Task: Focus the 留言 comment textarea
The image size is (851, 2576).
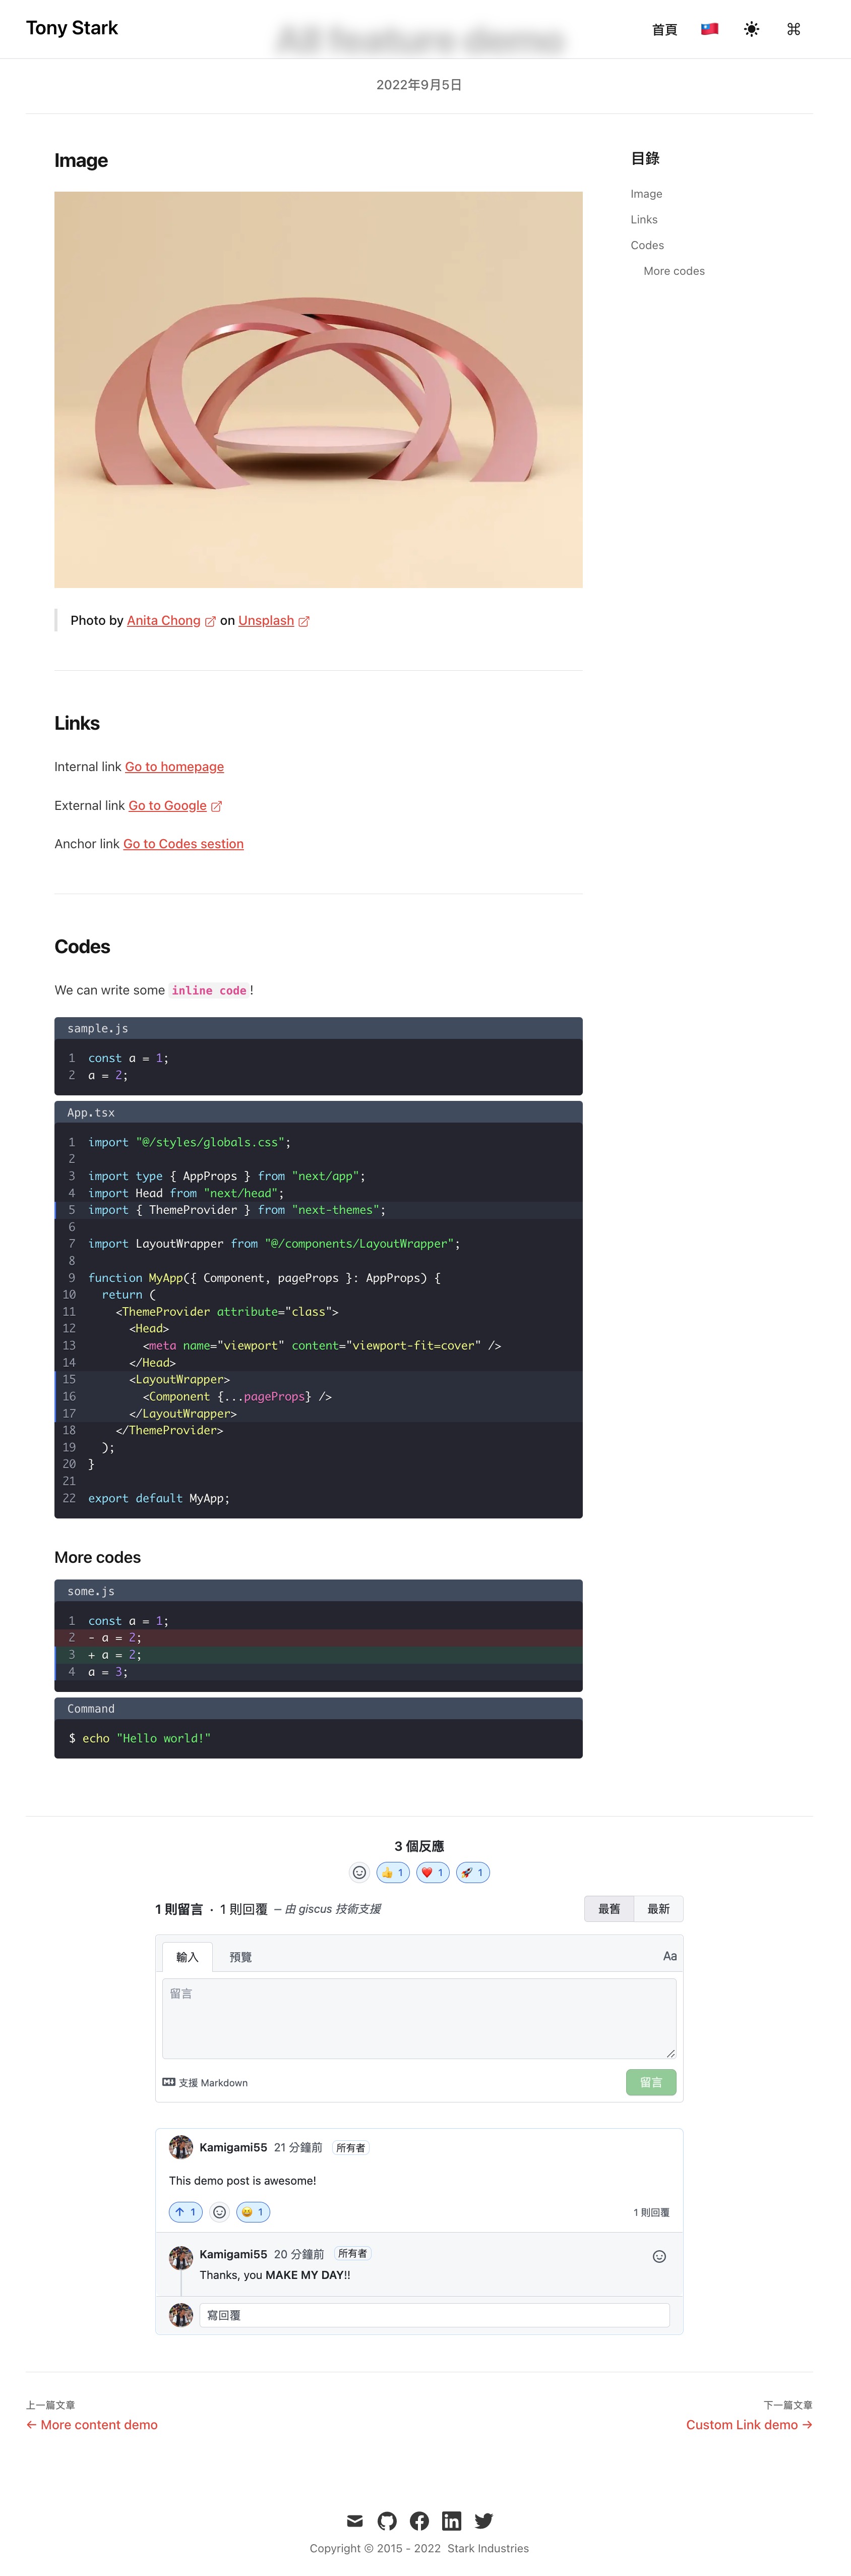Action: (419, 2018)
